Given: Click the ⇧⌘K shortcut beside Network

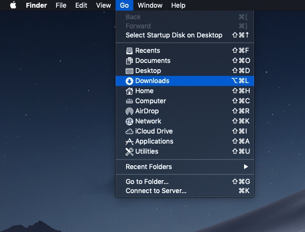Looking at the screenshot, I should [x=241, y=122].
